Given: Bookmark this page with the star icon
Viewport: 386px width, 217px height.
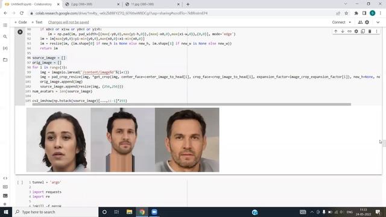Looking at the screenshot, I should (346, 13).
